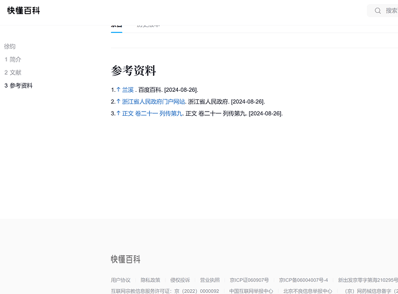Jump to 1 简介 in sidebar
This screenshot has width=398, height=294.
(13, 59)
